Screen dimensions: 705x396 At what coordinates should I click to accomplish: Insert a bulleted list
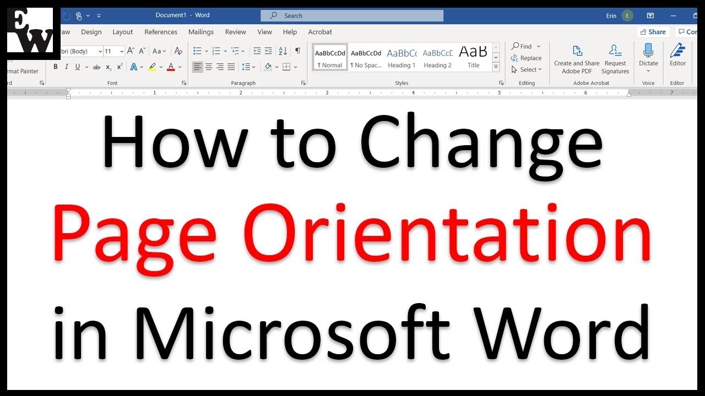[197, 51]
